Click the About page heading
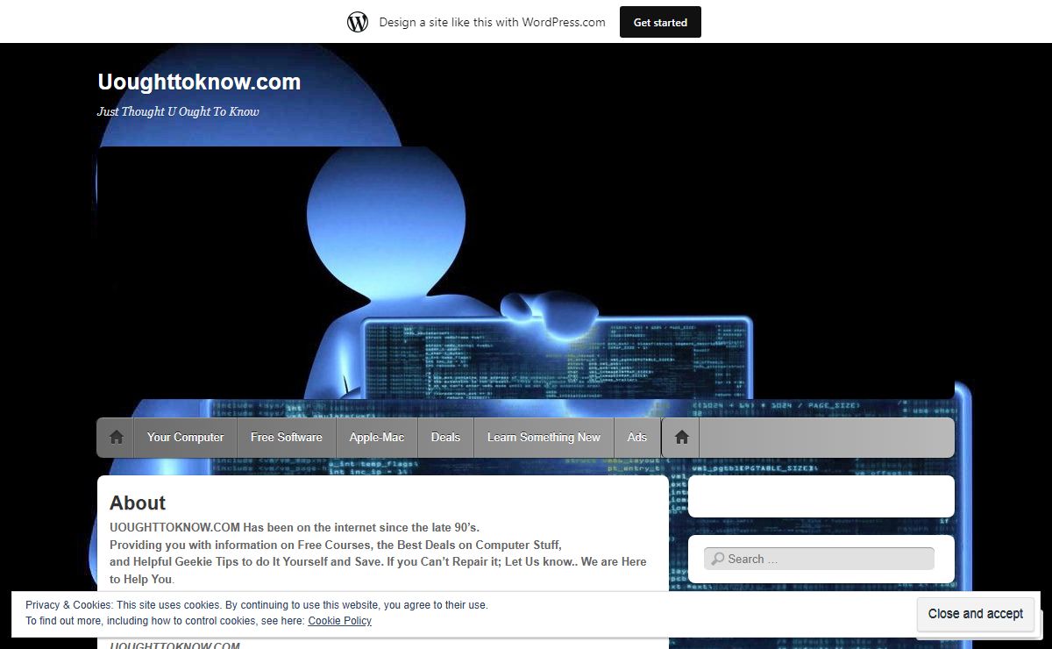The height and width of the screenshot is (649, 1052). coord(138,503)
